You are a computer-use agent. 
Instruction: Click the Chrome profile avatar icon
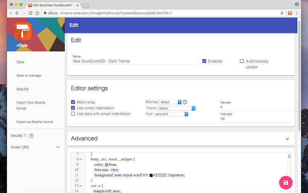click(297, 4)
